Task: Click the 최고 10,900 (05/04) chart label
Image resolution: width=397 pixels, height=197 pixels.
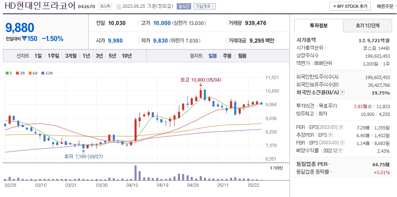Action: [x=201, y=79]
